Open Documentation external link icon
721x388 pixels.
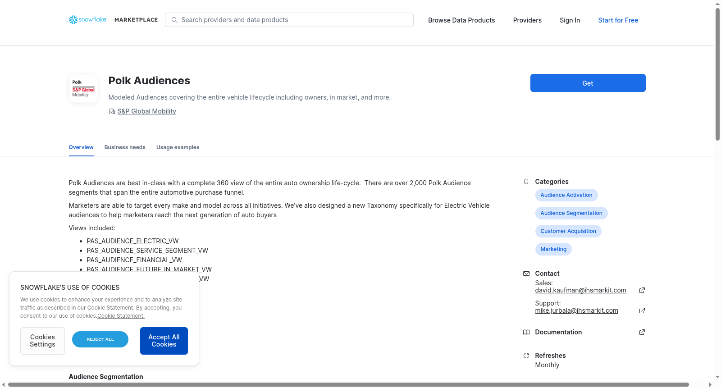pyautogui.click(x=642, y=332)
